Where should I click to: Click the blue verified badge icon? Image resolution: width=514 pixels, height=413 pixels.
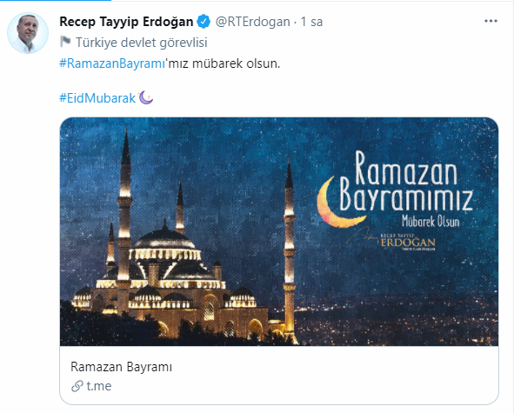(x=204, y=22)
